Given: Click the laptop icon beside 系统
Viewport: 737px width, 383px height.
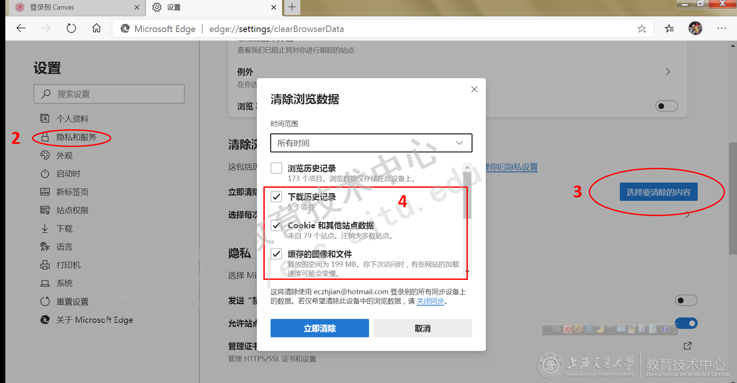Looking at the screenshot, I should [x=45, y=283].
